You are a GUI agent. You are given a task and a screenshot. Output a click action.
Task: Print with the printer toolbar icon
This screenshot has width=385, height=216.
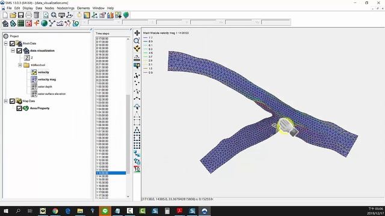click(x=29, y=15)
